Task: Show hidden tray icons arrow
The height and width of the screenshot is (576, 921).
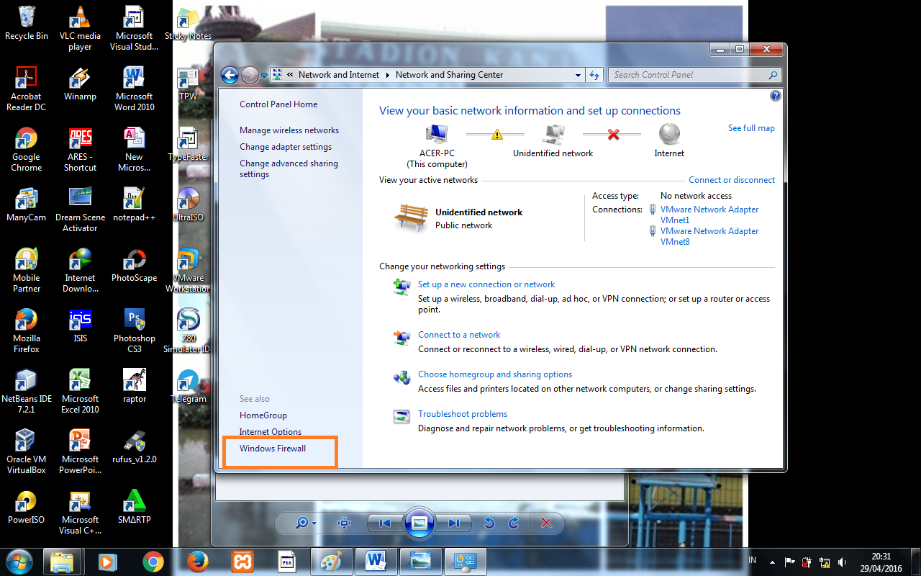Action: [772, 562]
